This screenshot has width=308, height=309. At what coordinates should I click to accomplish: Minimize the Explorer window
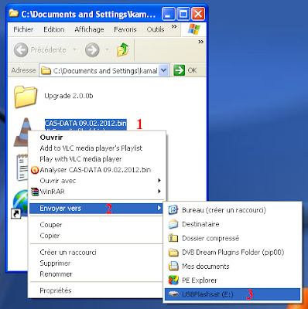click(168, 14)
